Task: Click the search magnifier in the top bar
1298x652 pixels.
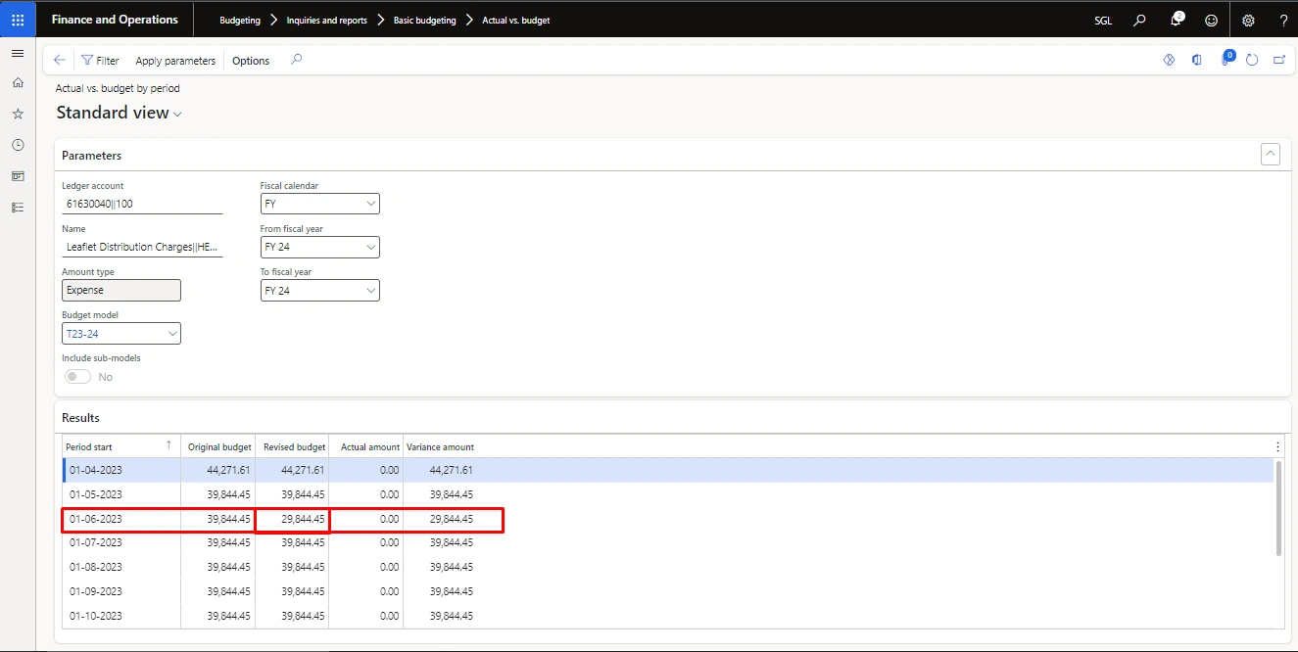Action: tap(1139, 20)
